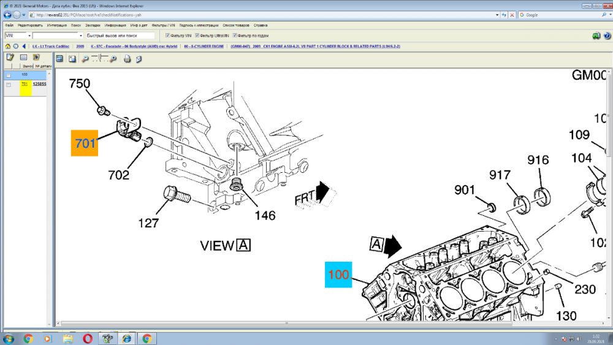This screenshot has height=345, width=613.
Task: Click the '00 - 8-CYLINDER ENGINE' breadcrumb link
Action: click(204, 46)
